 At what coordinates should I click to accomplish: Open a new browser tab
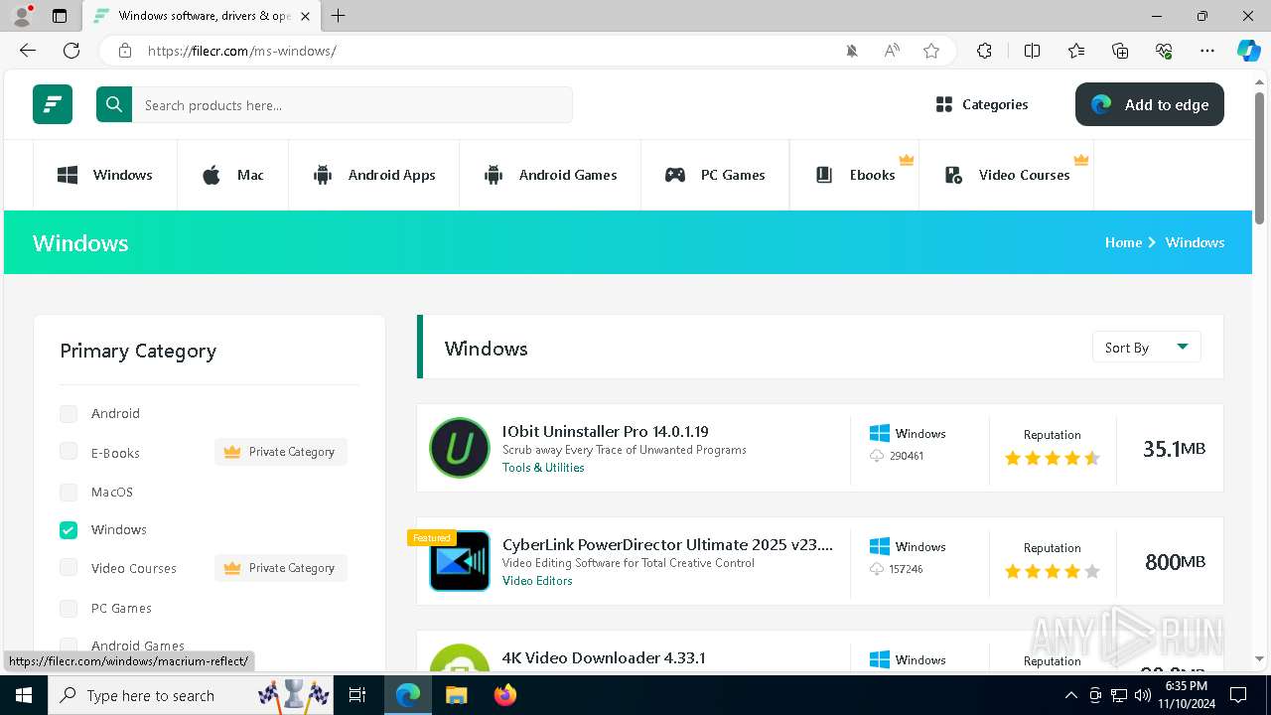pos(339,16)
